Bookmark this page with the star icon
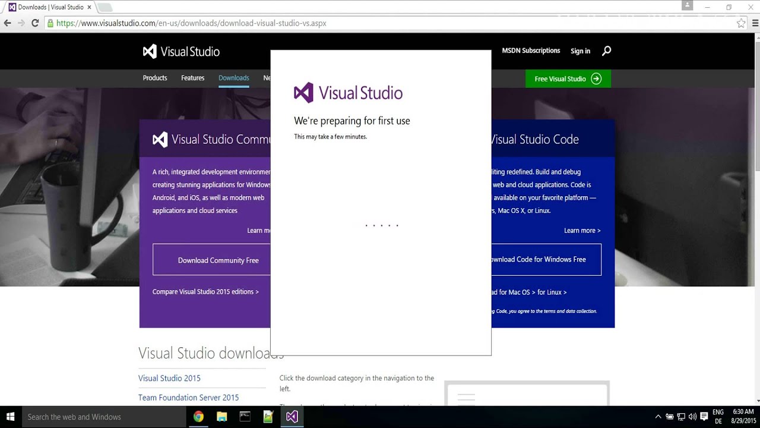Viewport: 760px width, 428px height. coord(741,23)
